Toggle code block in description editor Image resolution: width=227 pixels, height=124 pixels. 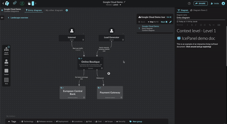pos(214,25)
